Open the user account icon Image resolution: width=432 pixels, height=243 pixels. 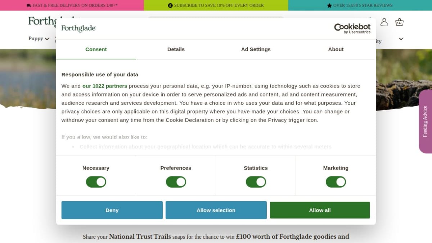click(x=384, y=22)
